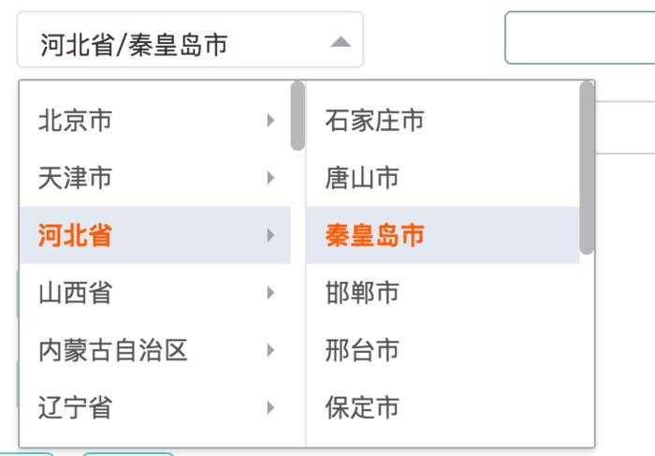The height and width of the screenshot is (456, 655).
Task: Expand the 北京市 submenu arrow
Action: pos(270,120)
